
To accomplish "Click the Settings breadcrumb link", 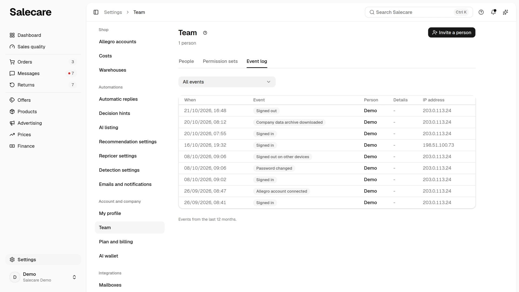I will coord(113,12).
